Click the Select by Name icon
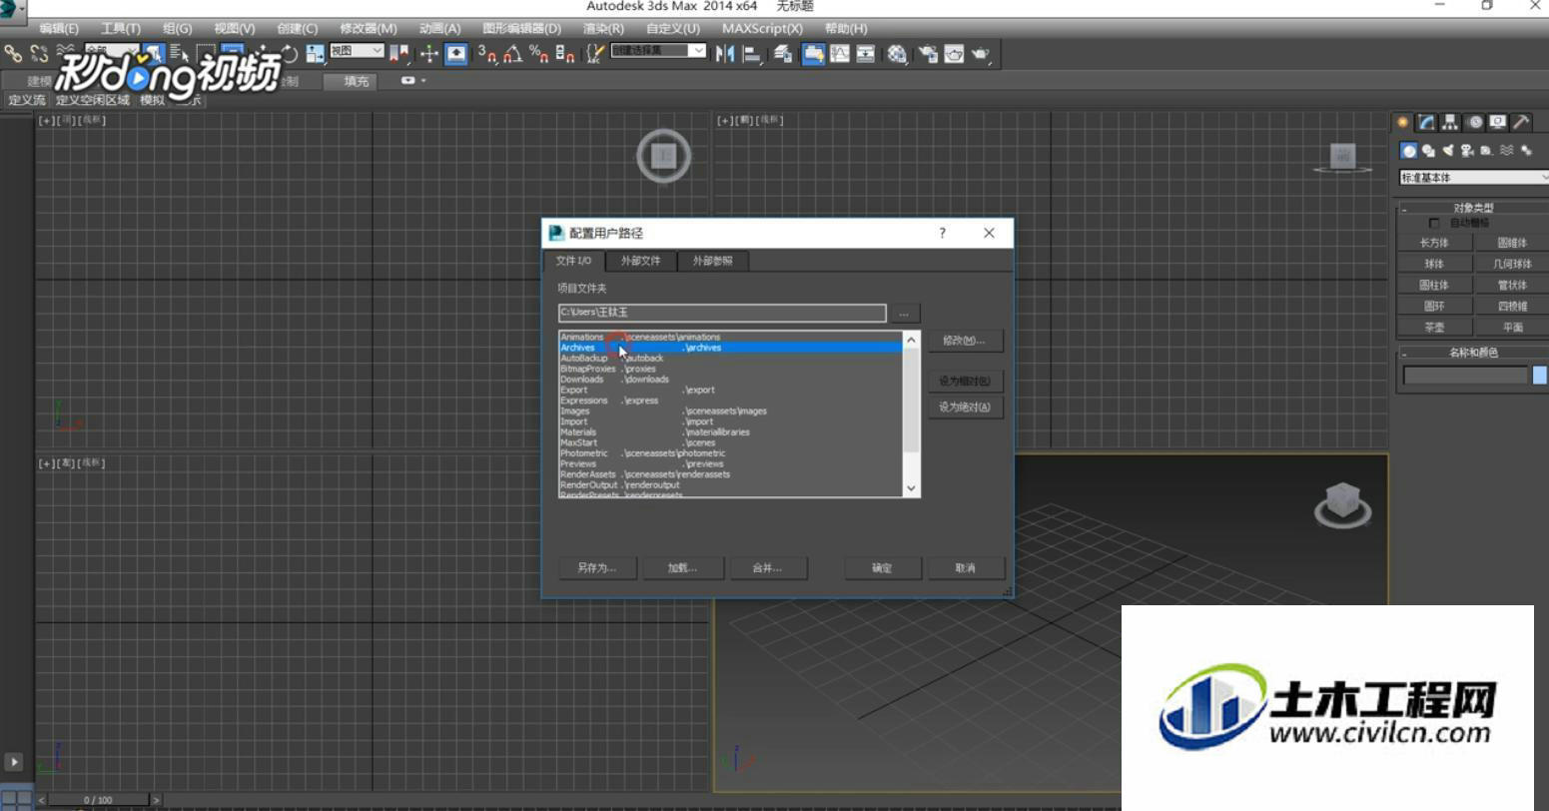Screen dimensions: 1549x811 click(180, 54)
